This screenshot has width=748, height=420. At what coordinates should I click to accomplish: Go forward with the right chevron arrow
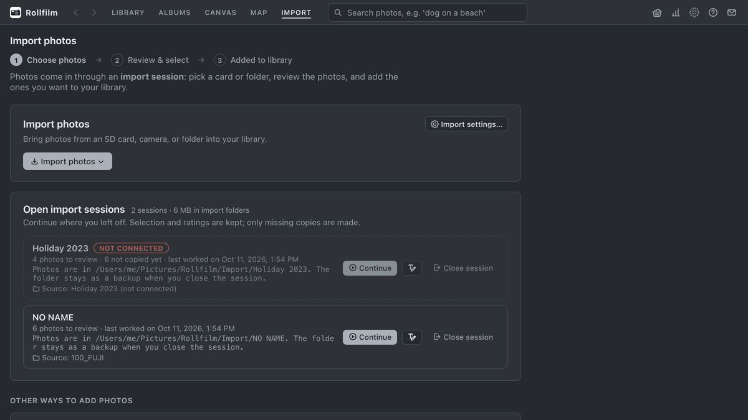pyautogui.click(x=93, y=12)
